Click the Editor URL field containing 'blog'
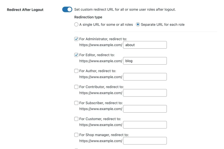Viewport: 224px width, 149px height. click(145, 61)
